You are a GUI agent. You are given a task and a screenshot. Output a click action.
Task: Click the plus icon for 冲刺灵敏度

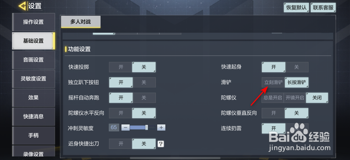161,128
